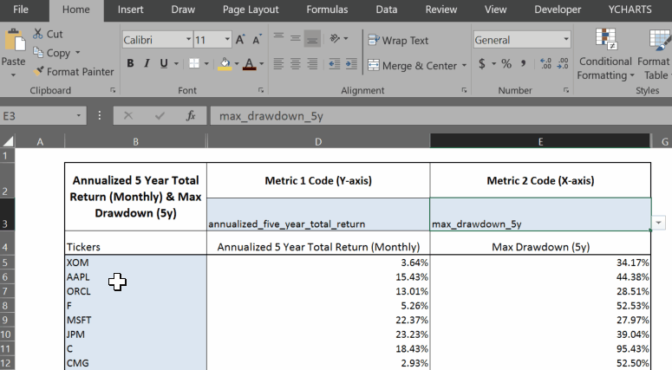Apply the yellow fill color bucket
The height and width of the screenshot is (370, 672).
coord(225,64)
